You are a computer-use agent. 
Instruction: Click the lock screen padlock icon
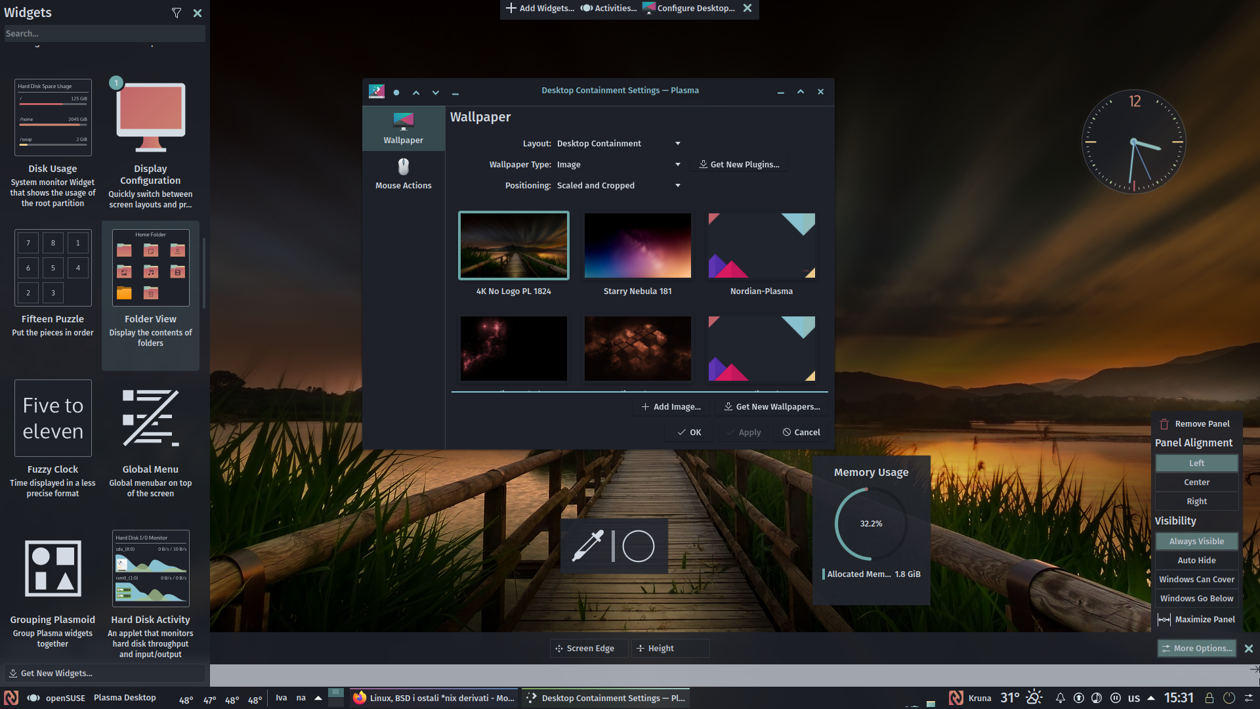coord(1209,698)
